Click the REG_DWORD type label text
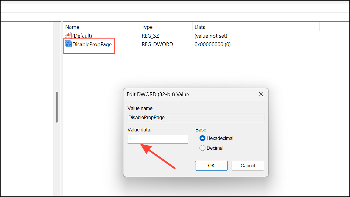 click(x=157, y=44)
